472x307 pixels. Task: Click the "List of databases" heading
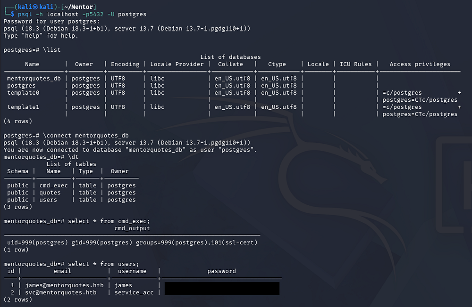click(230, 57)
